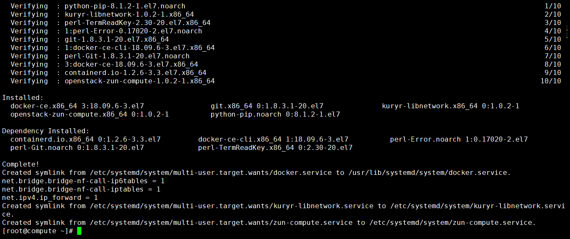Click the green terminal cursor block
This screenshot has width=570, height=239.
[79, 231]
